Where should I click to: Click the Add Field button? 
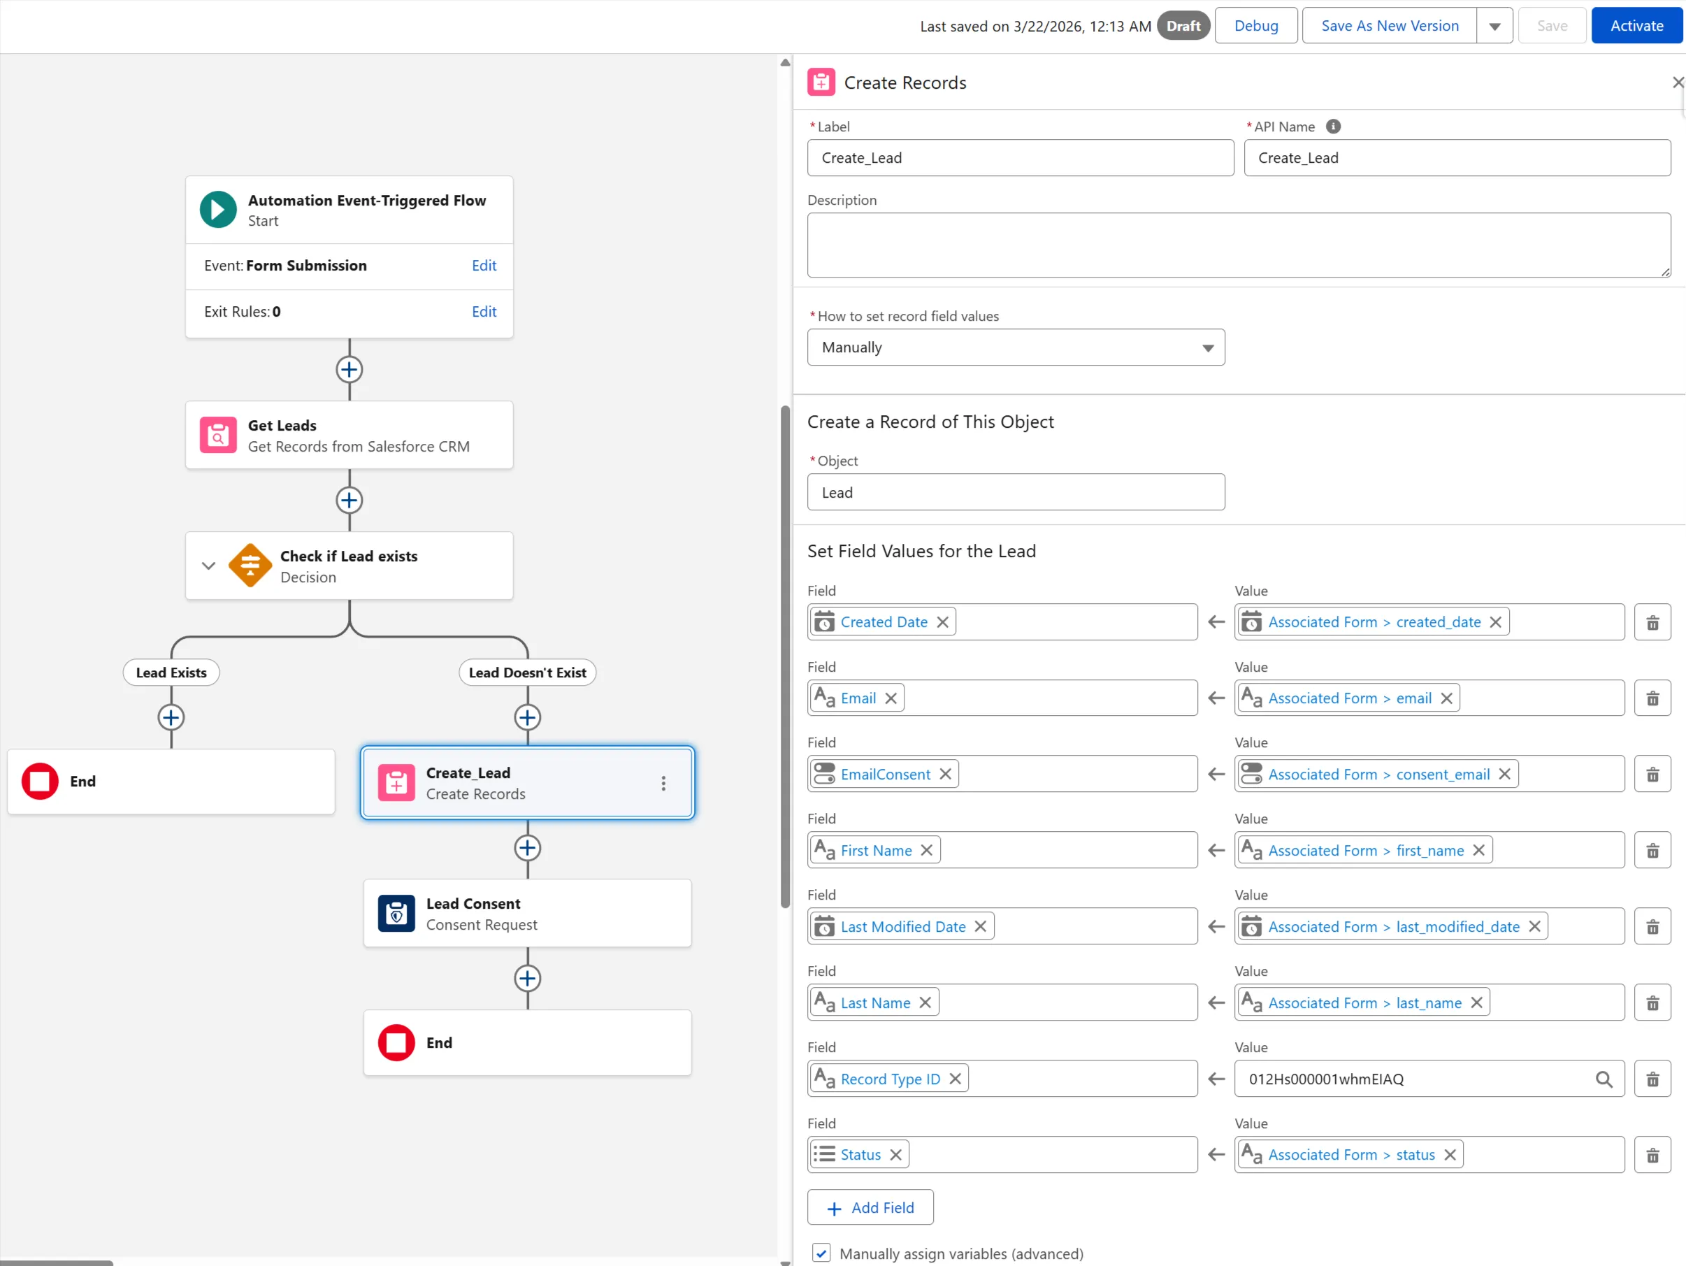(x=870, y=1207)
